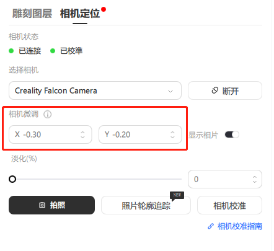
Task: Increase X fine-tune value with up arrow
Action: tap(82, 132)
